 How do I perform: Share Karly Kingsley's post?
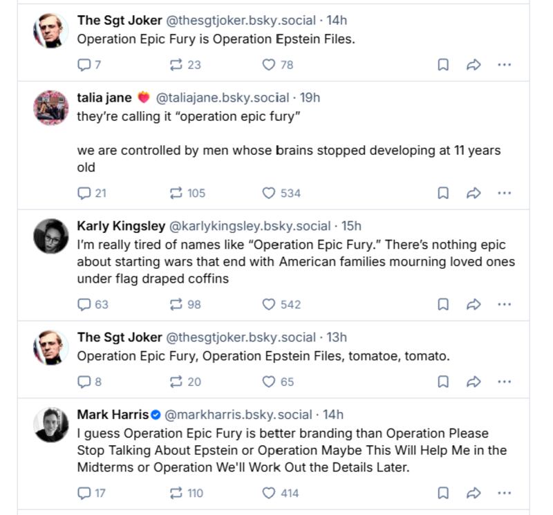click(x=473, y=304)
